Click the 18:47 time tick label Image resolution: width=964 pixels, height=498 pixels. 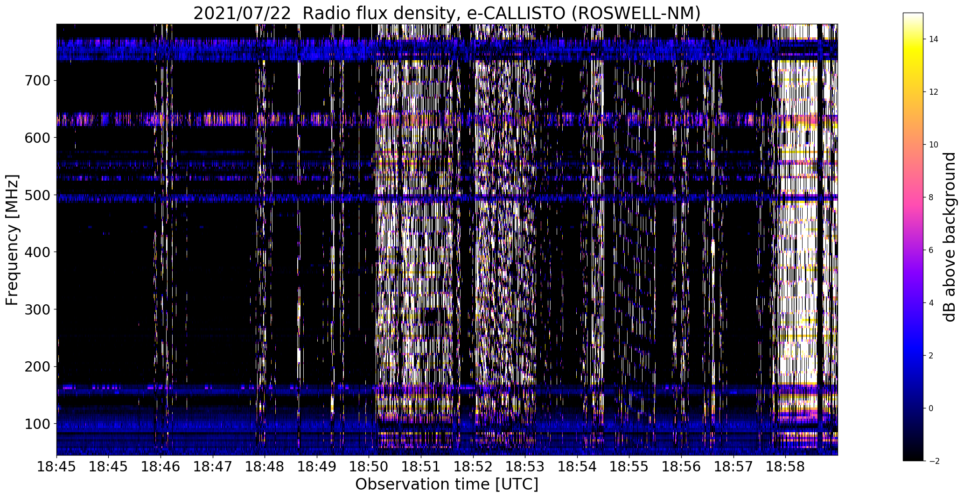pos(213,467)
